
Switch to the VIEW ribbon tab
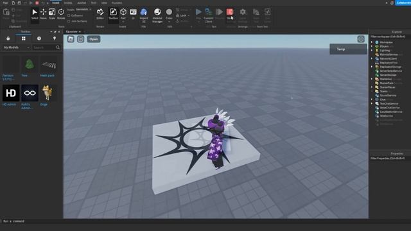(104, 3)
